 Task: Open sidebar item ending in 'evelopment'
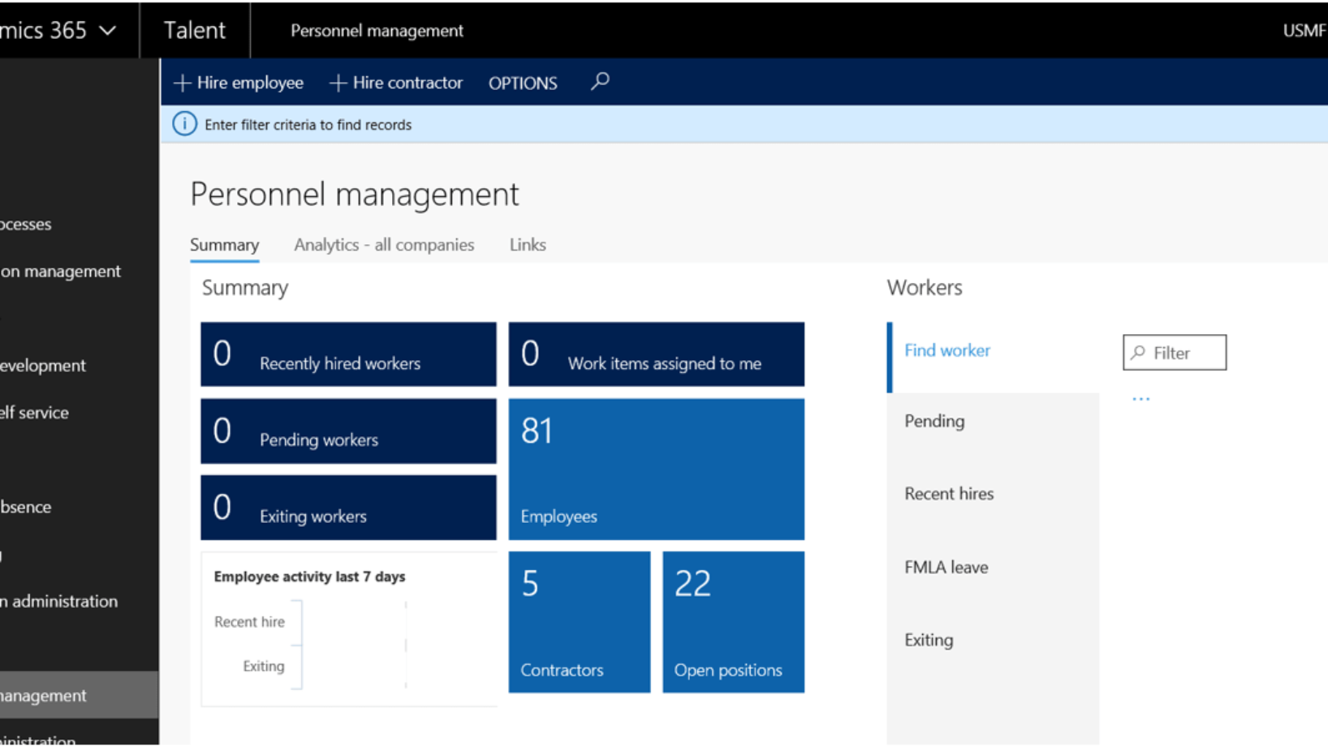(x=43, y=366)
